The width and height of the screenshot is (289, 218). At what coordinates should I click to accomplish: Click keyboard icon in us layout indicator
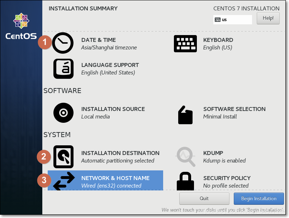(218, 20)
